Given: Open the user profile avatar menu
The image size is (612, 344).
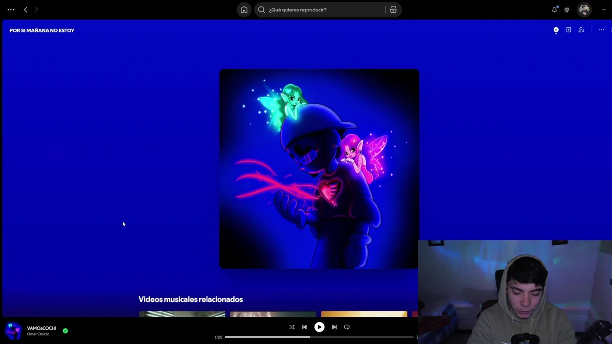Looking at the screenshot, I should click(x=584, y=10).
